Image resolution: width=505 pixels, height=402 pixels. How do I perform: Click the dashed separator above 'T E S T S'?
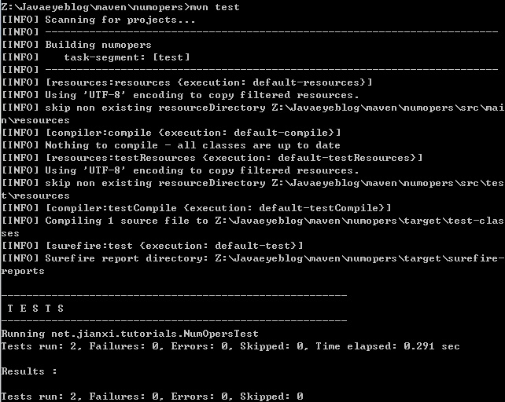pos(173,296)
